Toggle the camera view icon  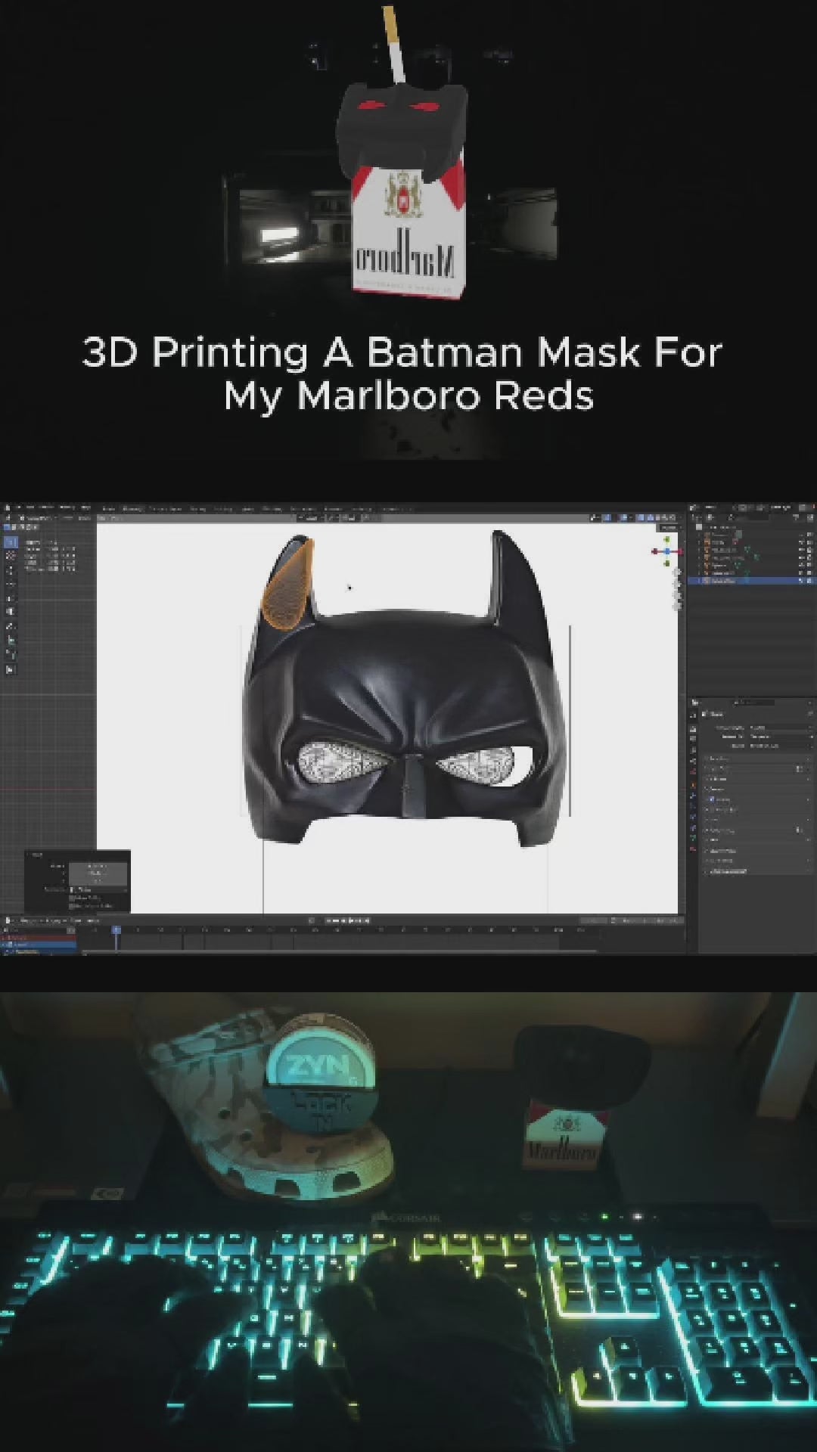[x=677, y=595]
